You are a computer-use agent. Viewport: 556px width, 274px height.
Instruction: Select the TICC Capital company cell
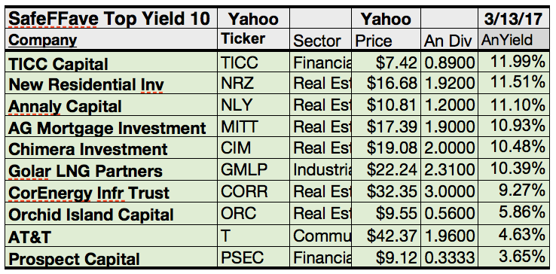tap(111, 62)
